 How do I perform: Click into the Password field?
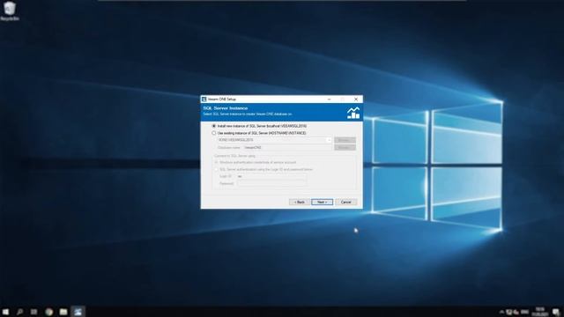click(271, 183)
